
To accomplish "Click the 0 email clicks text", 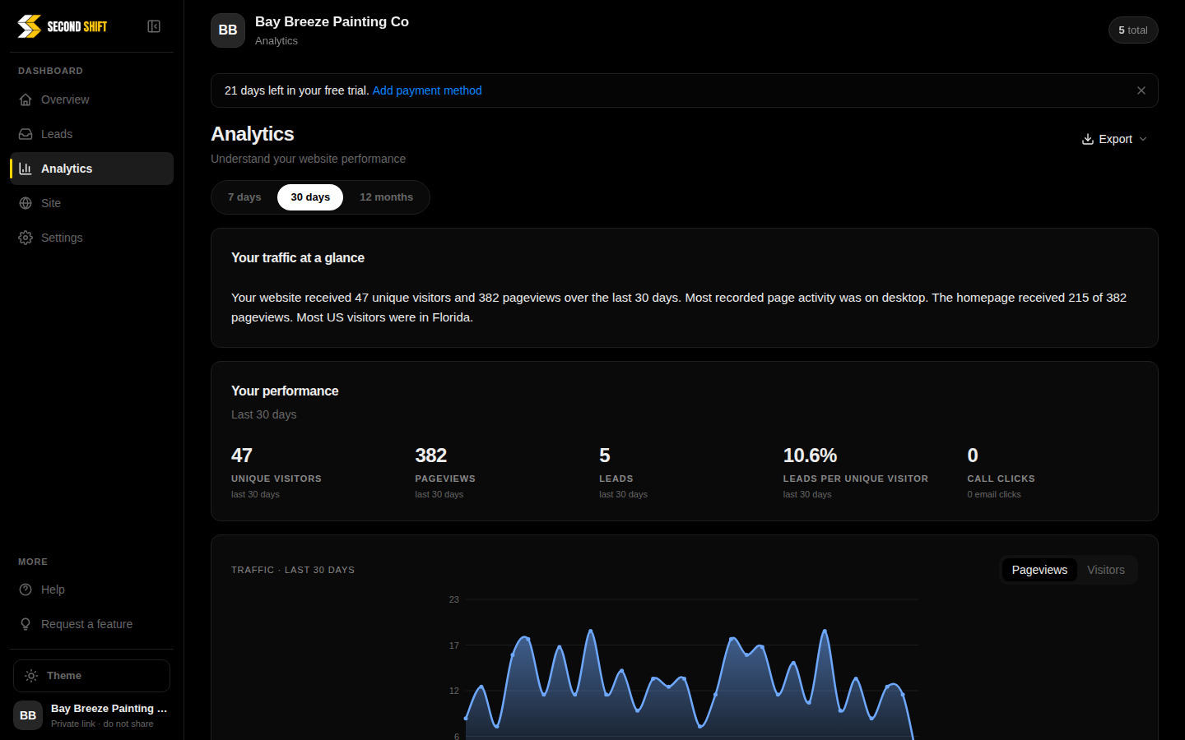I will [994, 494].
